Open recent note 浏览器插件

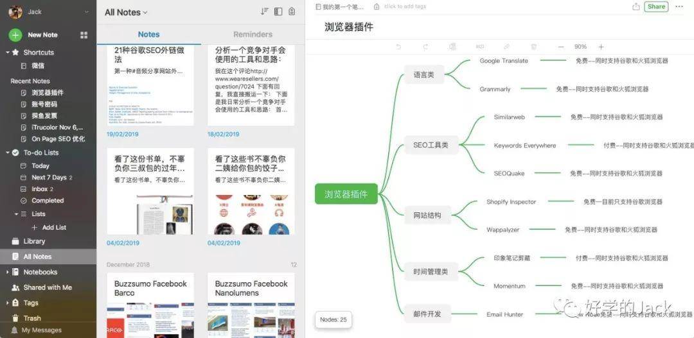point(48,92)
